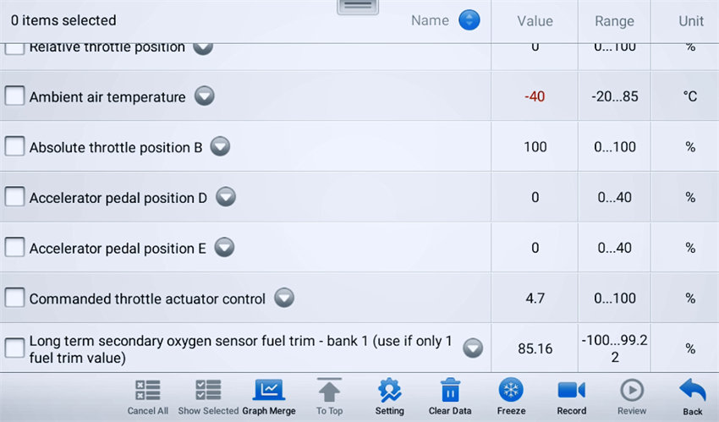Click the Range column header

614,21
